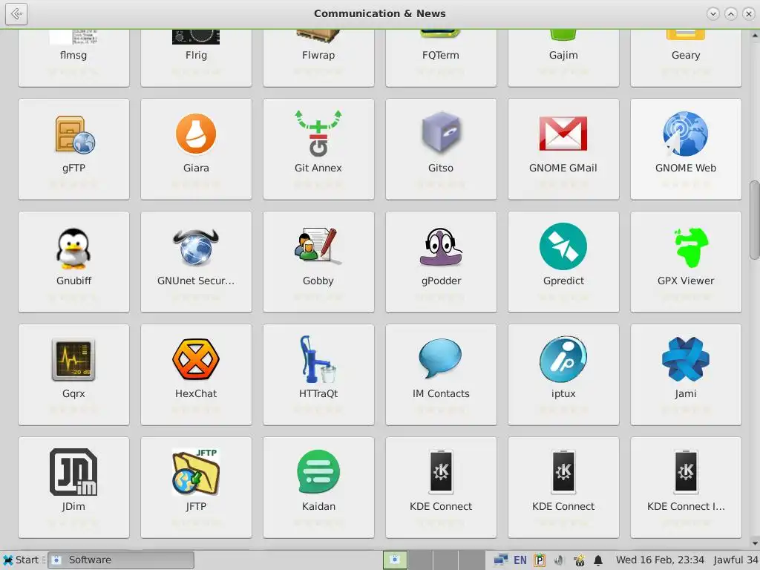Viewport: 760px width, 570px height.
Task: Choose the gPodder app icon
Action: [x=441, y=246]
